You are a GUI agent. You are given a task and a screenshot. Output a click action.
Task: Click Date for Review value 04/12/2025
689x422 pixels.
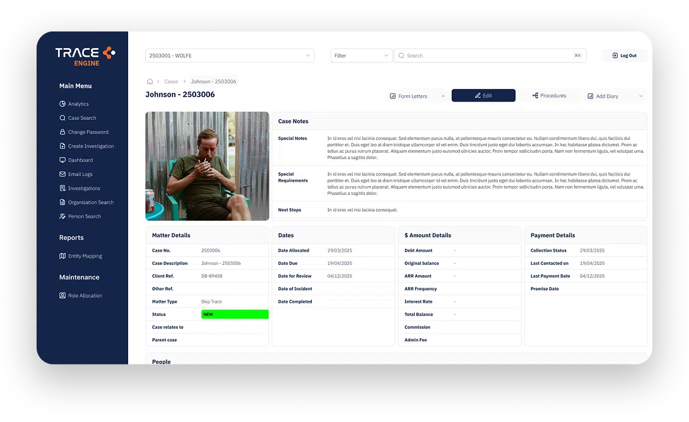pos(339,276)
